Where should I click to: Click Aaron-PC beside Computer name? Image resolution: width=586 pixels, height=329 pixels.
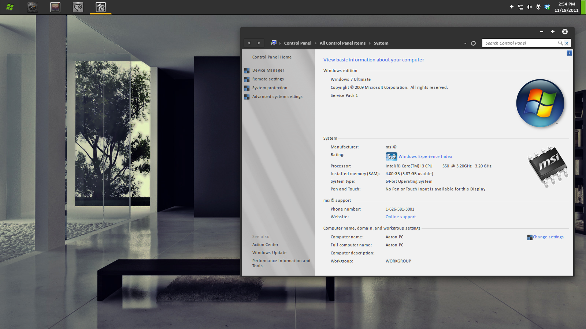(394, 237)
